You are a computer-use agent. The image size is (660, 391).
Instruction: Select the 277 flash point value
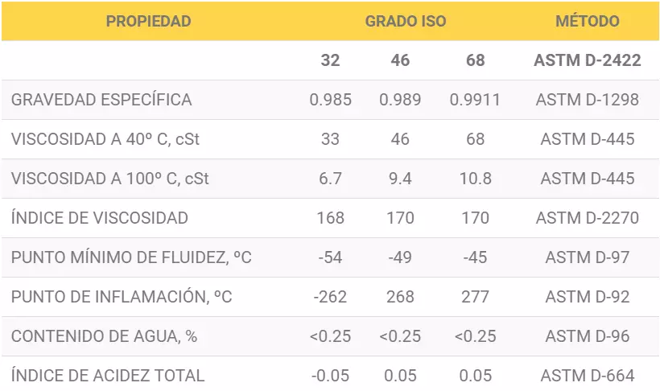[475, 297]
